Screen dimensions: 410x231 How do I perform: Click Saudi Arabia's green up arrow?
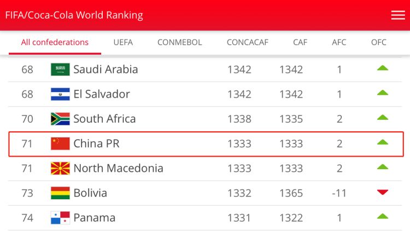[x=383, y=68]
